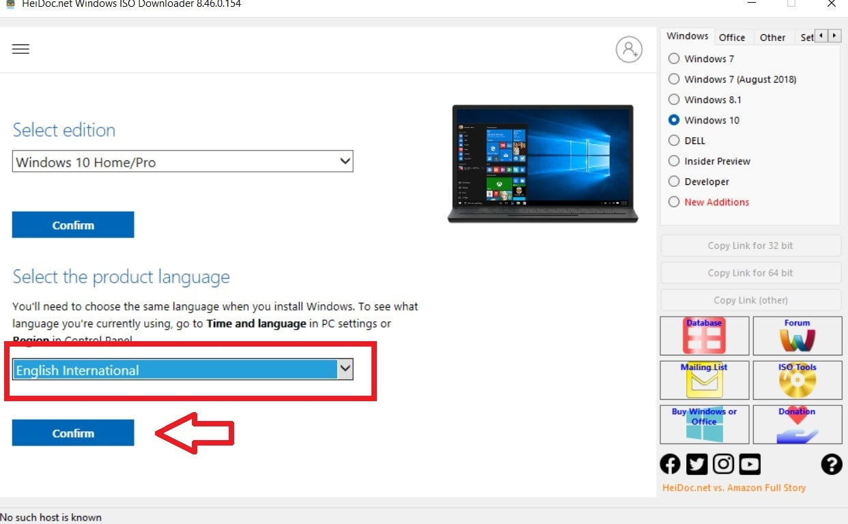Switch to the Other tab
This screenshot has width=848, height=524.
click(x=772, y=38)
